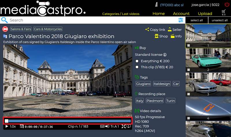Open the shopping cart icon
This screenshot has height=137, width=231.
(x=223, y=12)
